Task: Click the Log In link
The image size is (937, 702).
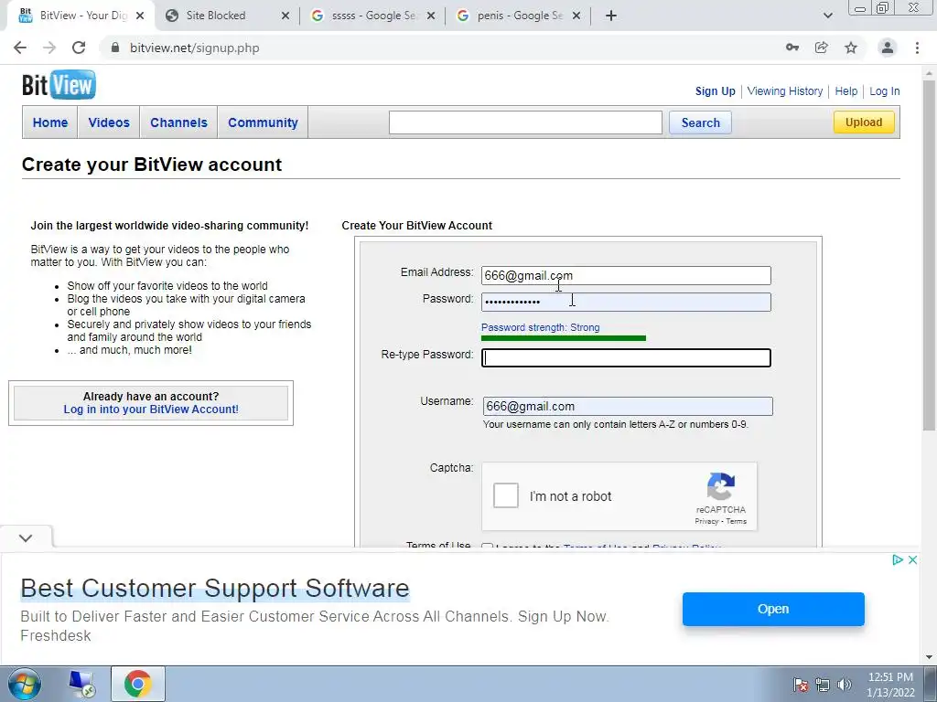Action: [885, 91]
